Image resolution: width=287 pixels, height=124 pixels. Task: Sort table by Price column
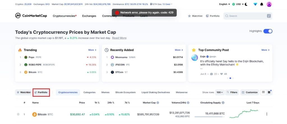coord(82,103)
